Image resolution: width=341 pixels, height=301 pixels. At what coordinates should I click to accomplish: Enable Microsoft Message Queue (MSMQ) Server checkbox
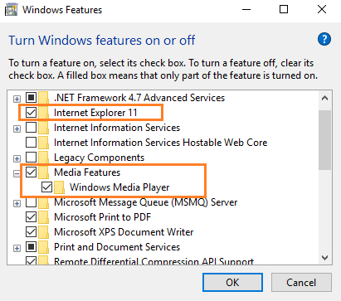click(x=31, y=202)
